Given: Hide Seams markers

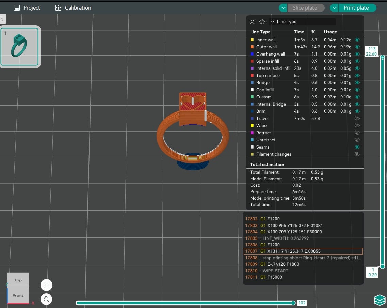Looking at the screenshot, I should (x=357, y=147).
